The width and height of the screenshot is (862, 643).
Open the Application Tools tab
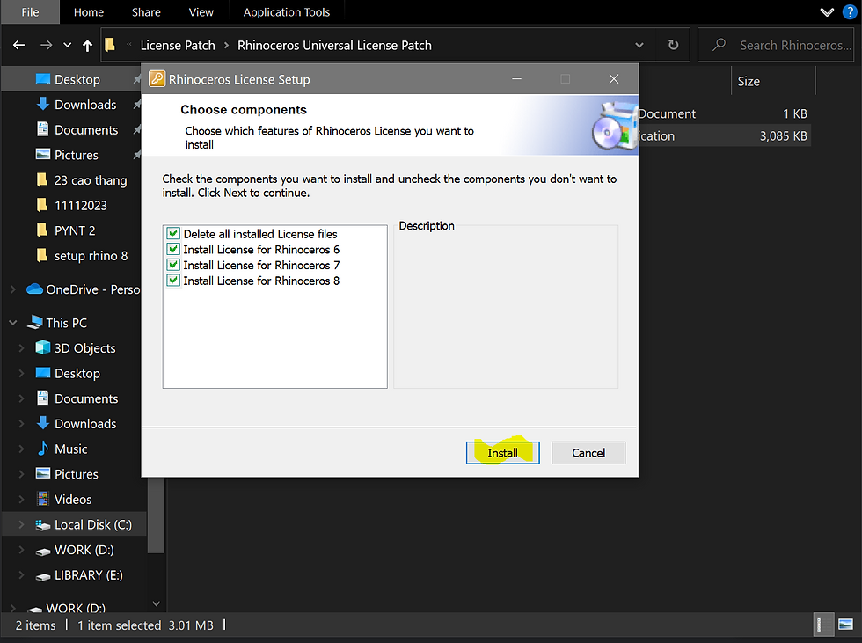coord(287,12)
